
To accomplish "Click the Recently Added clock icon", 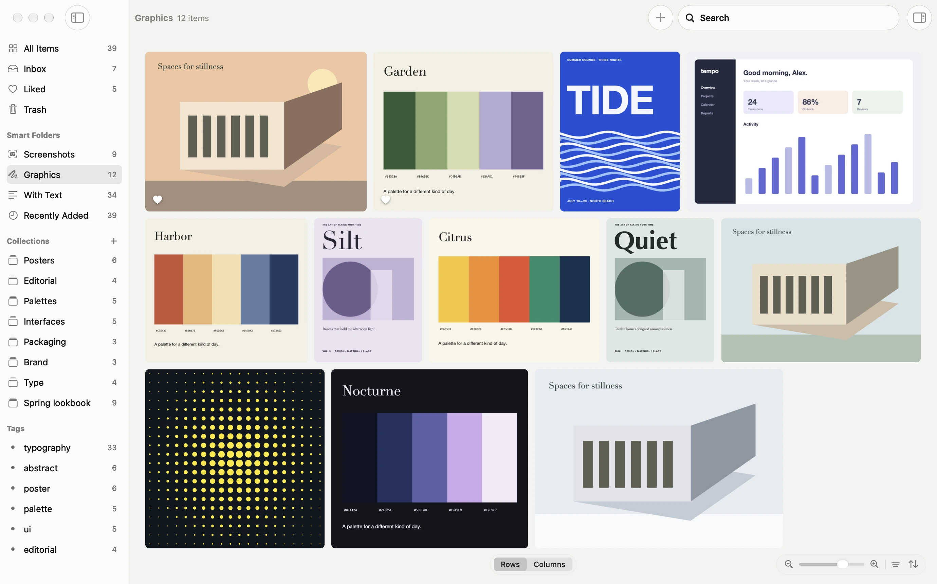I will [13, 215].
